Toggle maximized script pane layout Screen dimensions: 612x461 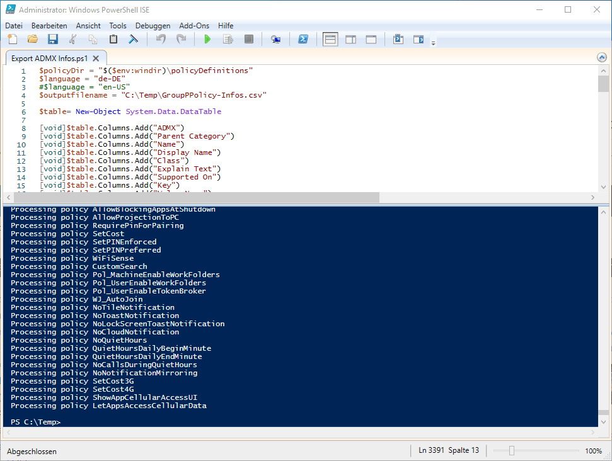pos(371,40)
